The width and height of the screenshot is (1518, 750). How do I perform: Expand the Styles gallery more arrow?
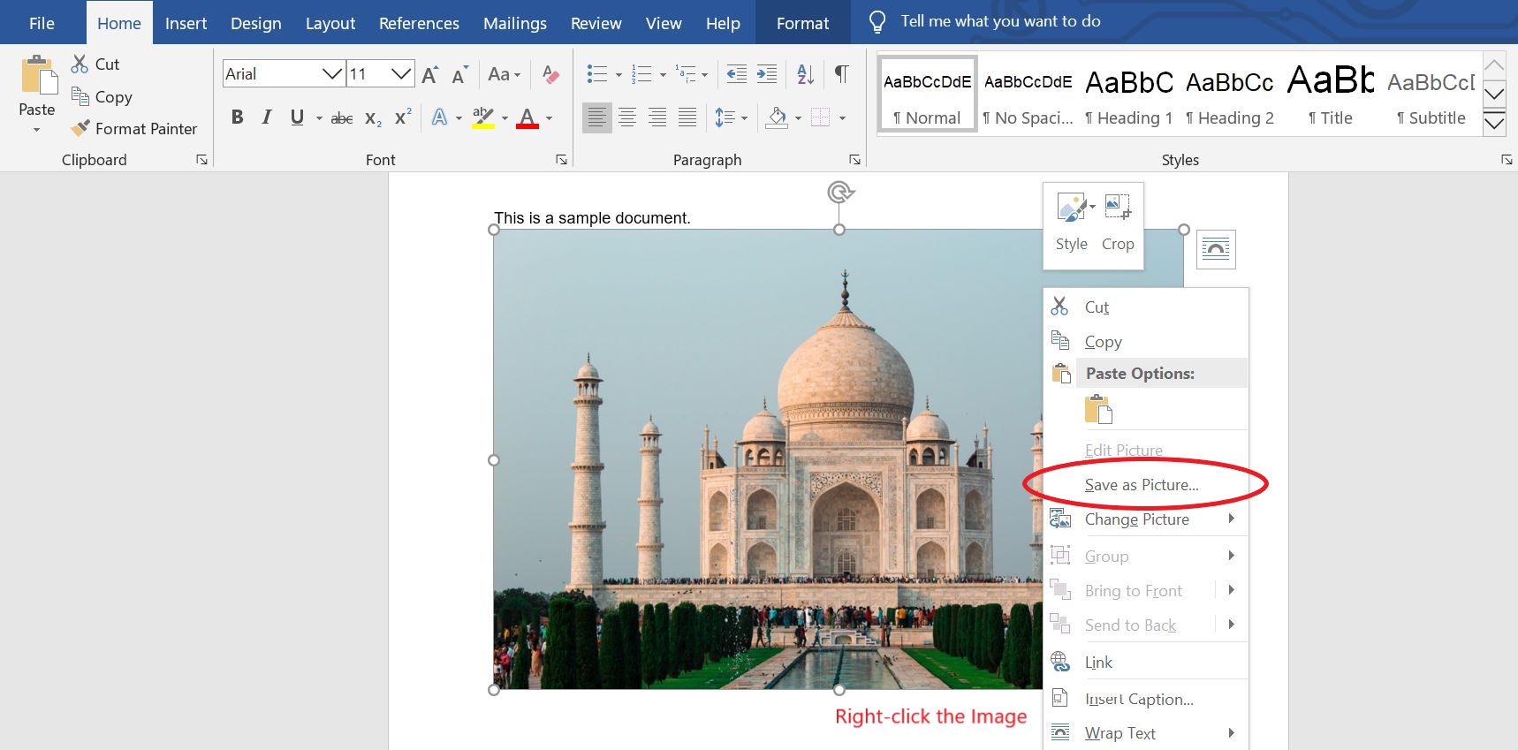[x=1493, y=123]
